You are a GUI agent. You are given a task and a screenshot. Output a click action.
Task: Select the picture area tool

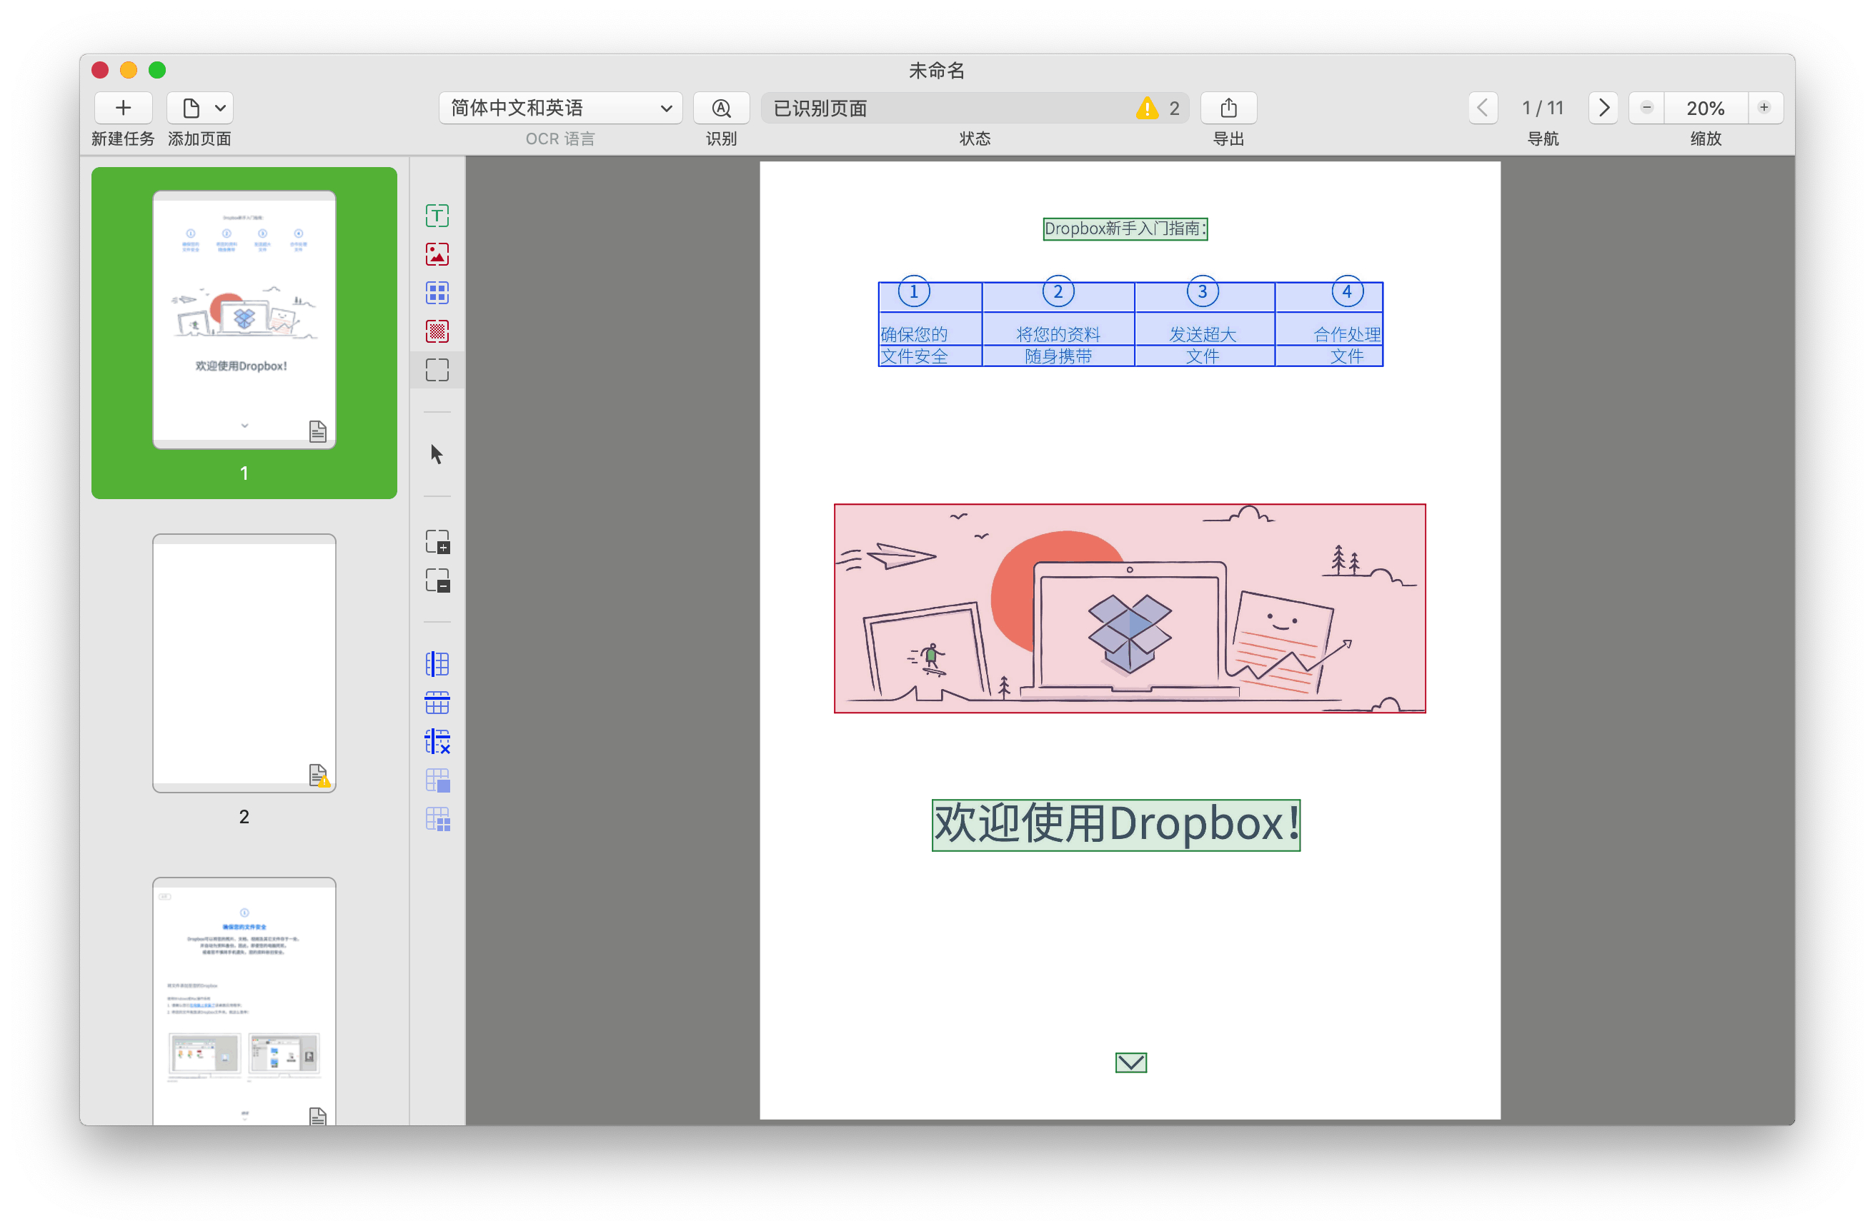click(437, 254)
